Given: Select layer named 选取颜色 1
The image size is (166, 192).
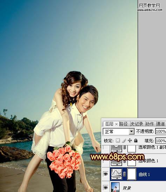Looking at the screenshot, I should click(x=148, y=161).
